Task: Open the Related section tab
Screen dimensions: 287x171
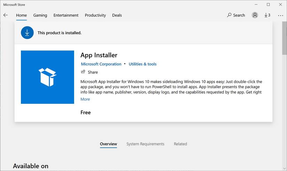Action: (180, 144)
